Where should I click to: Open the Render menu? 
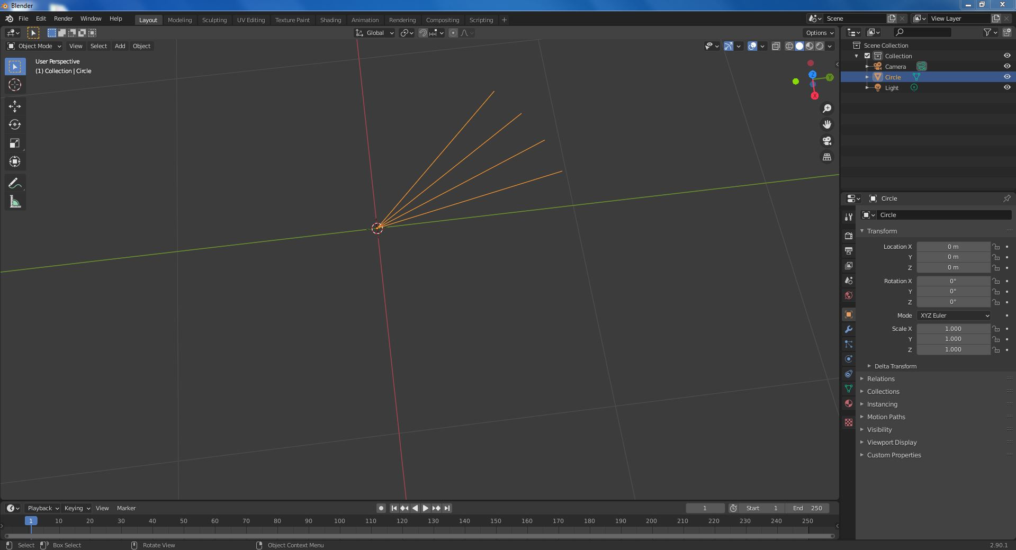pos(63,19)
